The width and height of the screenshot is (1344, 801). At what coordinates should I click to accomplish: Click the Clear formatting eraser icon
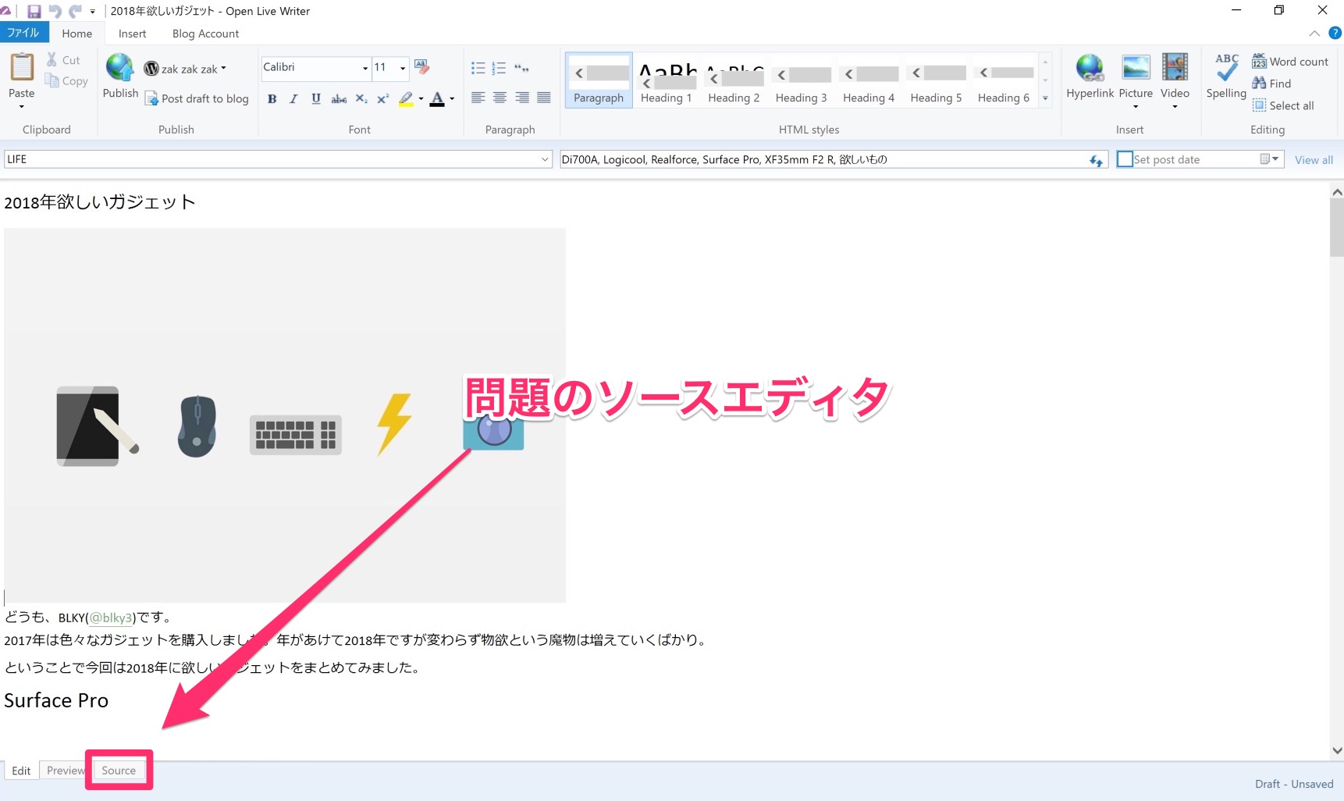tap(422, 67)
